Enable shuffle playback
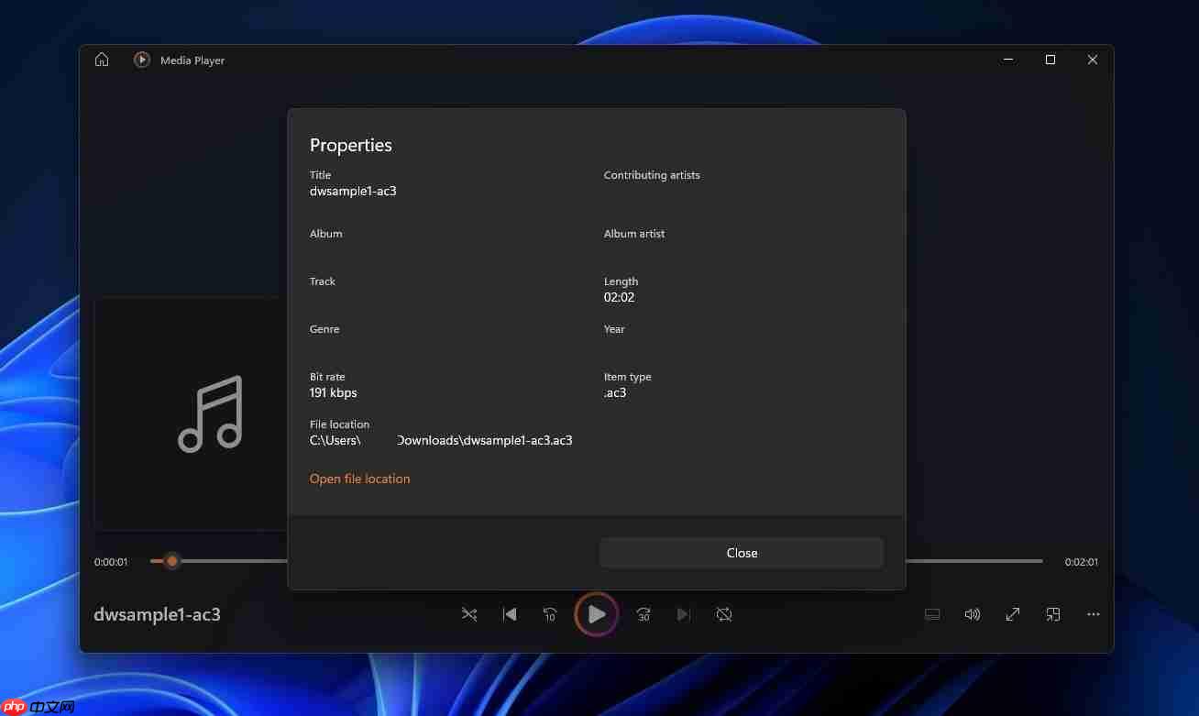Screen dimensions: 1199x716 (x=469, y=614)
